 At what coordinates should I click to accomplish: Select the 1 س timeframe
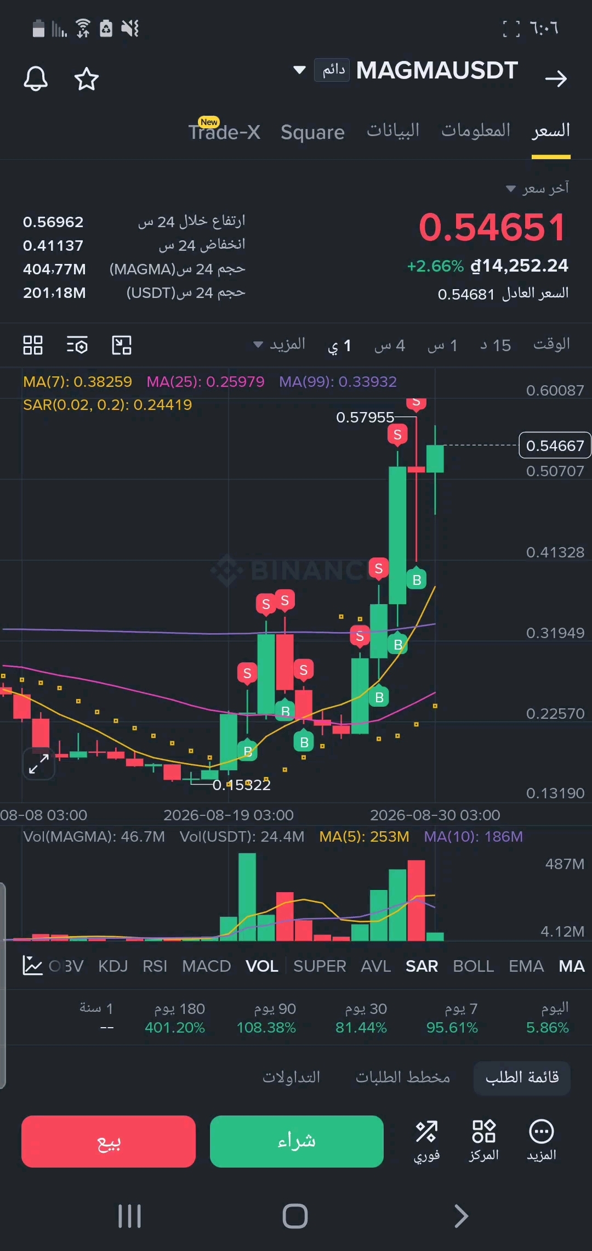click(x=442, y=345)
